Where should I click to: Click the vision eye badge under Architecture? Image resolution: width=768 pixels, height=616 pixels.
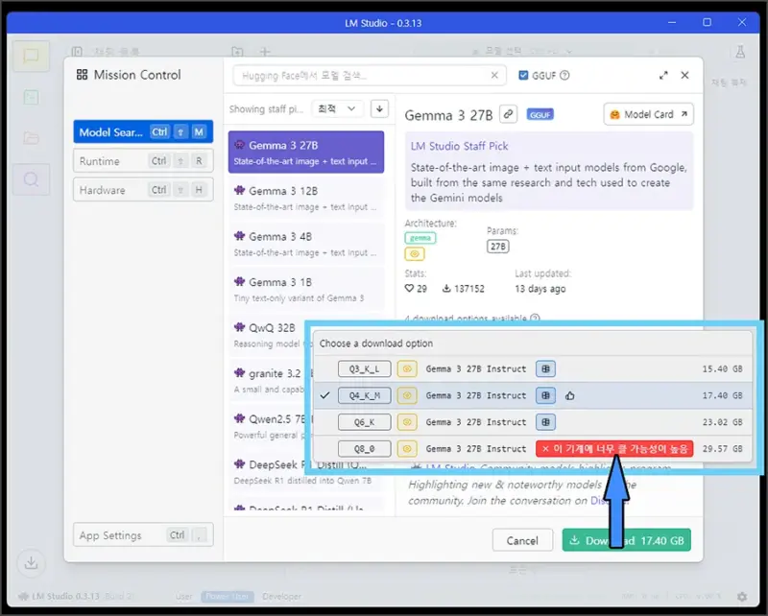point(415,253)
